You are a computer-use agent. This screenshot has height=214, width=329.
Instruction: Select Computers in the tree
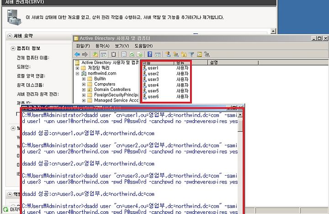[x=105, y=84]
